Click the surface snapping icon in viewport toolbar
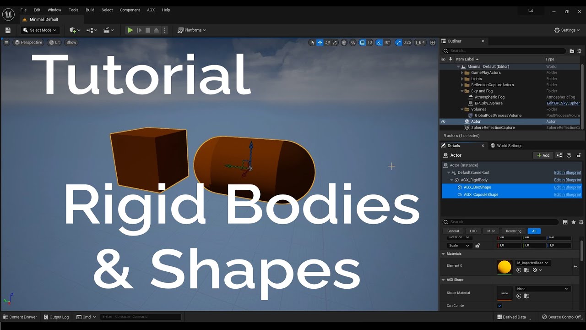The width and height of the screenshot is (586, 330). click(x=353, y=43)
